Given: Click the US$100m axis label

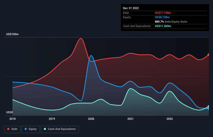Looking at the screenshot, I should point(12,34).
